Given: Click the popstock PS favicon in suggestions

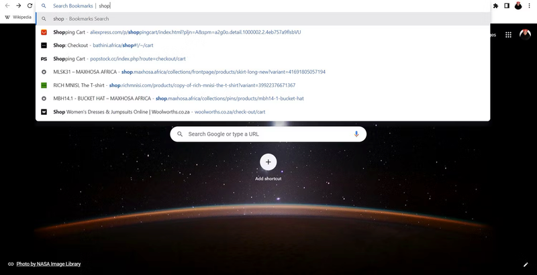Looking at the screenshot, I should (44, 59).
